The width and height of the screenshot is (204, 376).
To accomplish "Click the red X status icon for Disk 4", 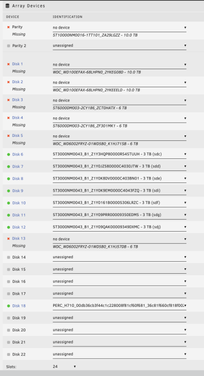I will pos(9,118).
